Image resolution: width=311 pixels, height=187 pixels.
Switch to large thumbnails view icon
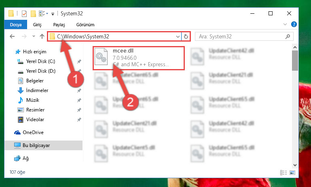click(292, 172)
